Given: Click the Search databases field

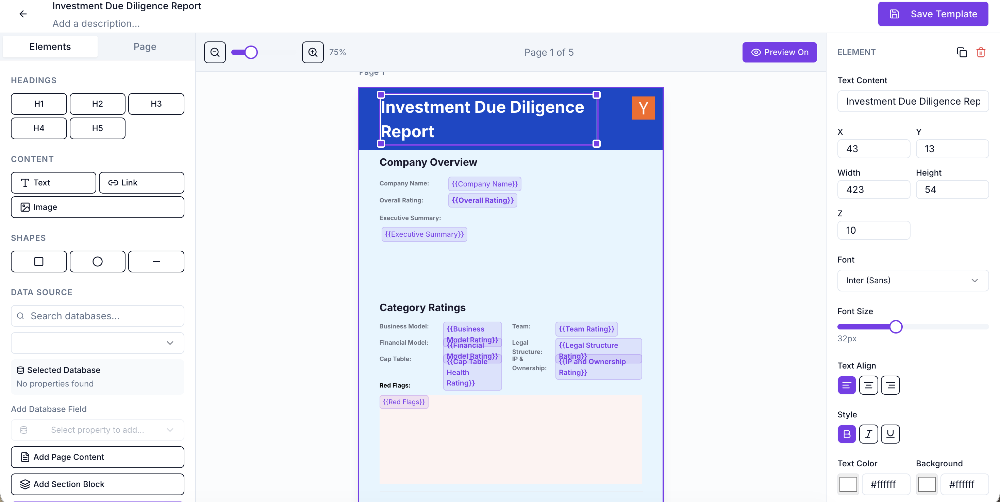Looking at the screenshot, I should [97, 316].
